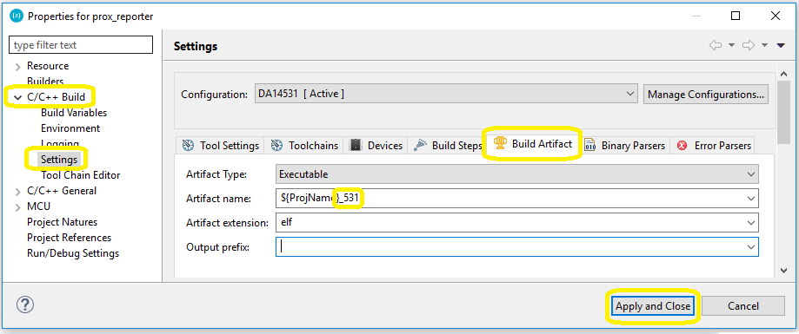
Task: Click the scrollbar down arrow
Action: click(x=783, y=271)
